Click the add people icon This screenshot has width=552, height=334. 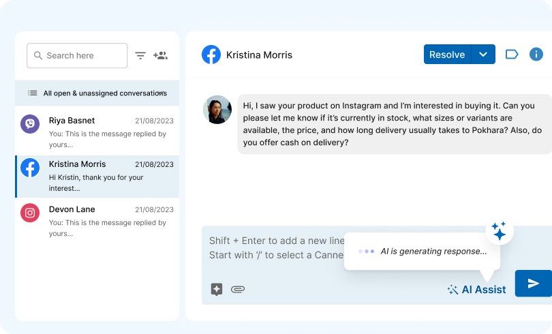160,56
